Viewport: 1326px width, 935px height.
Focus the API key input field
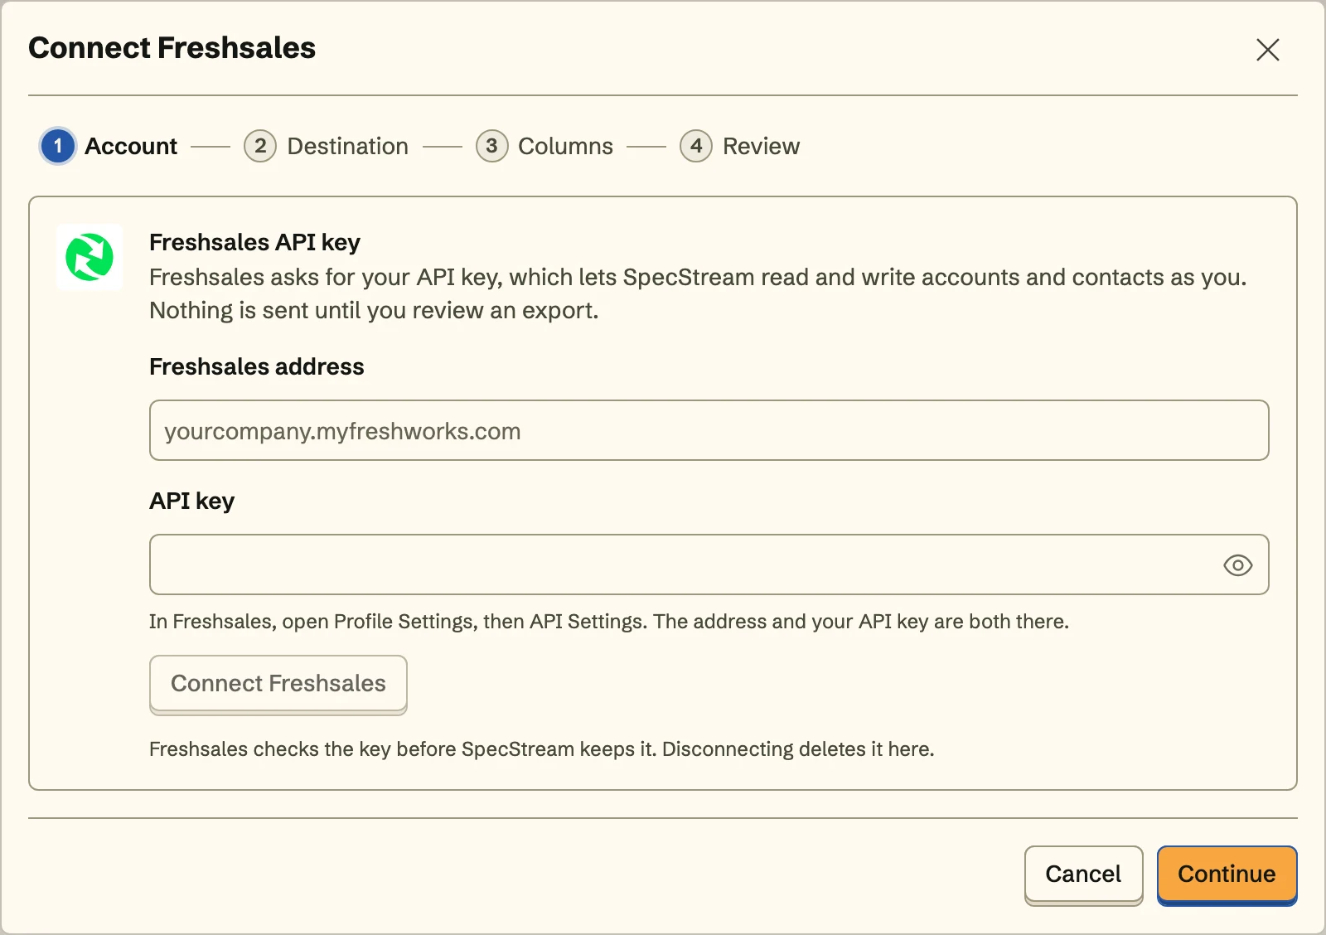(709, 564)
